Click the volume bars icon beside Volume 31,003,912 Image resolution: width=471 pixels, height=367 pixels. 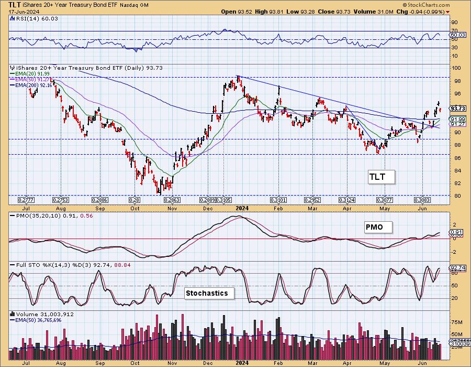coord(13,314)
